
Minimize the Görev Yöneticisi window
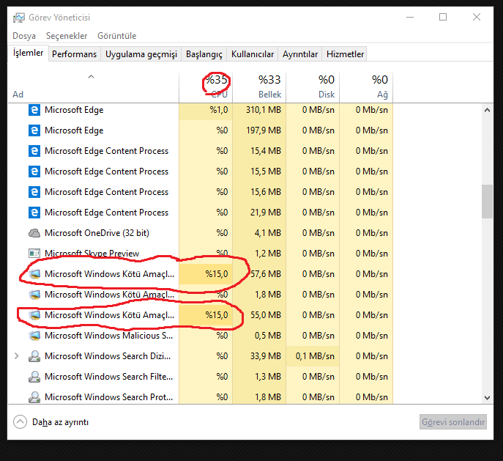point(410,17)
